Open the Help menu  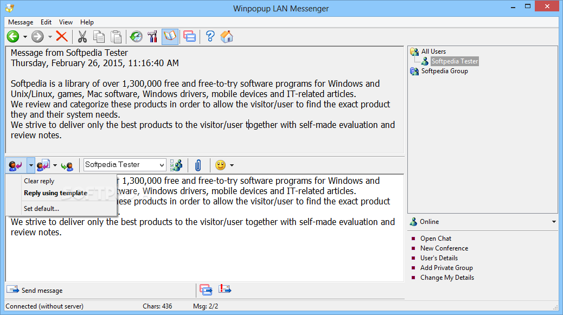tap(87, 22)
